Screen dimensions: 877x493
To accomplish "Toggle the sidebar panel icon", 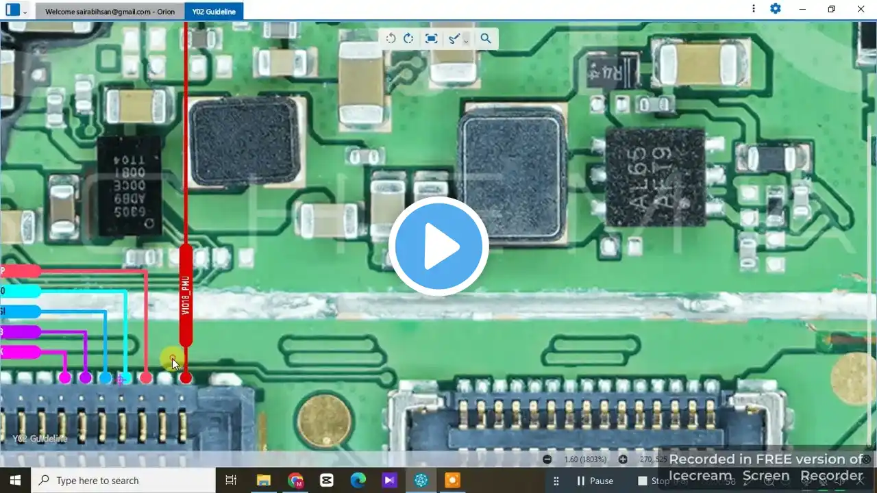I will [x=12, y=10].
